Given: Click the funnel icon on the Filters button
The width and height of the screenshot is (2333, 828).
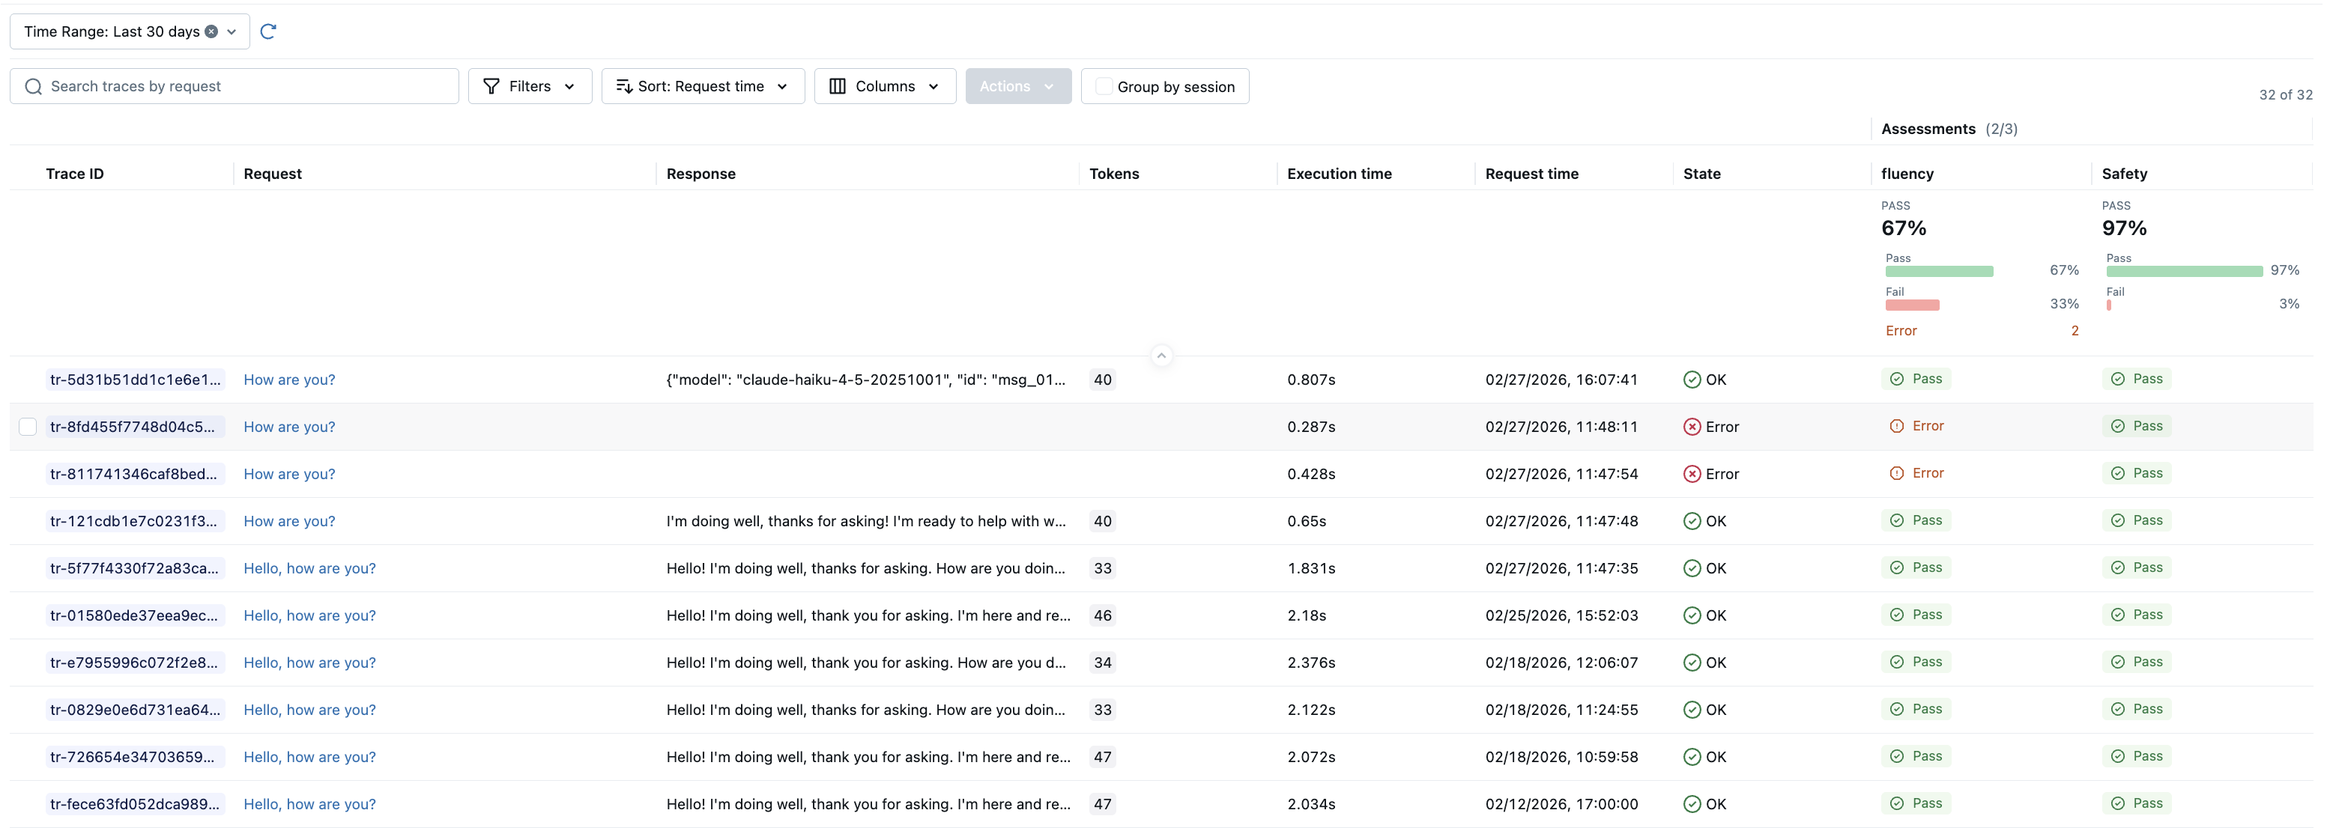Looking at the screenshot, I should pos(491,87).
